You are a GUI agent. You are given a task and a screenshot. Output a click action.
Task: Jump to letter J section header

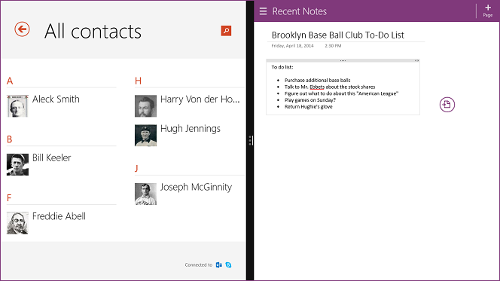pos(136,169)
